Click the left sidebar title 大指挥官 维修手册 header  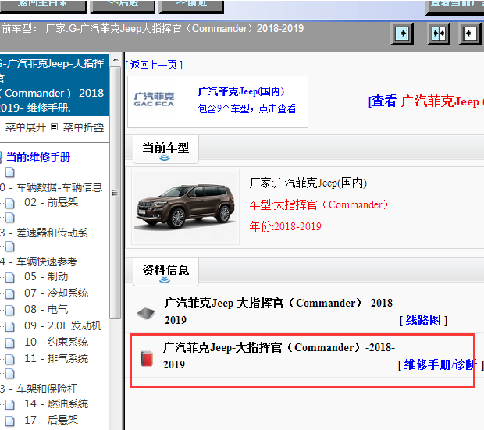pos(54,86)
